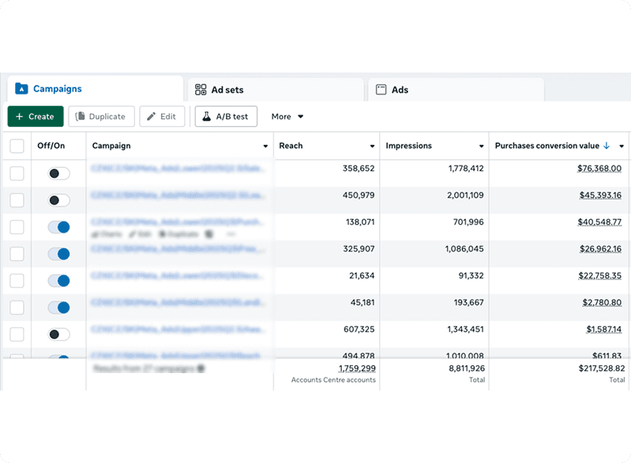Viewport: 631px width, 463px height.
Task: Enable the campaign with 607,325 reach
Action: [x=58, y=334]
